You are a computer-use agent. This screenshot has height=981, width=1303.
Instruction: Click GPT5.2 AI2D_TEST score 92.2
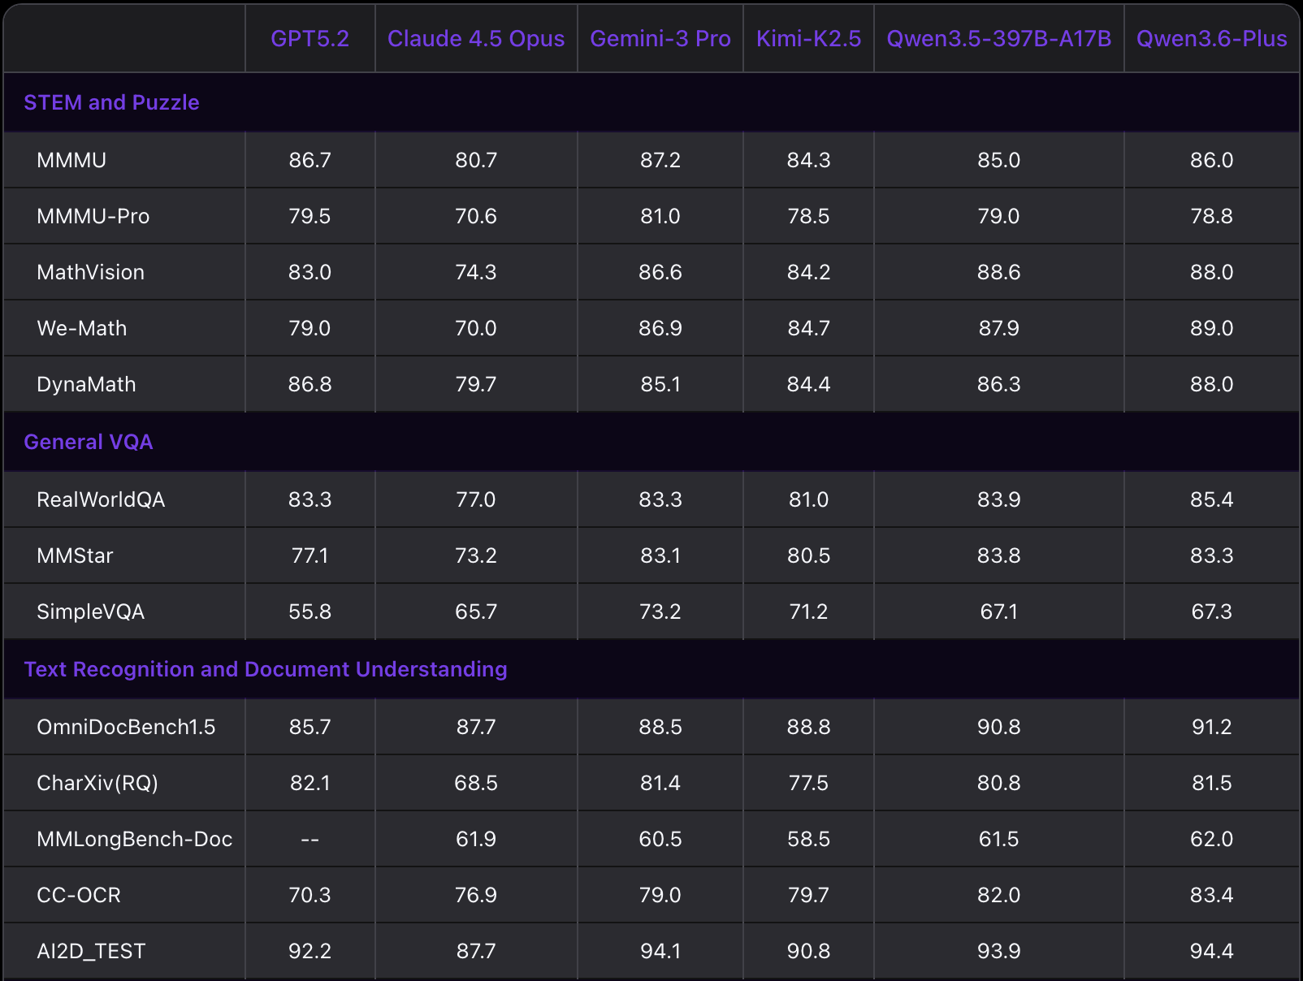pos(310,951)
